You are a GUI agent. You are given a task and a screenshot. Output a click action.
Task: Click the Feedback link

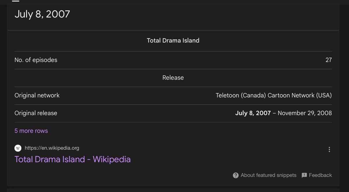[320, 175]
